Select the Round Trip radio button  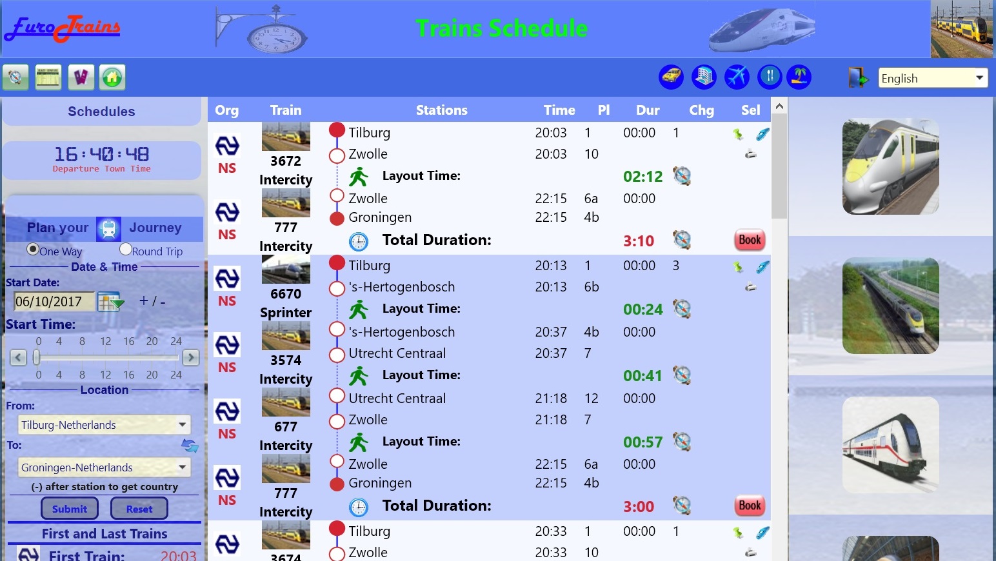pyautogui.click(x=126, y=250)
